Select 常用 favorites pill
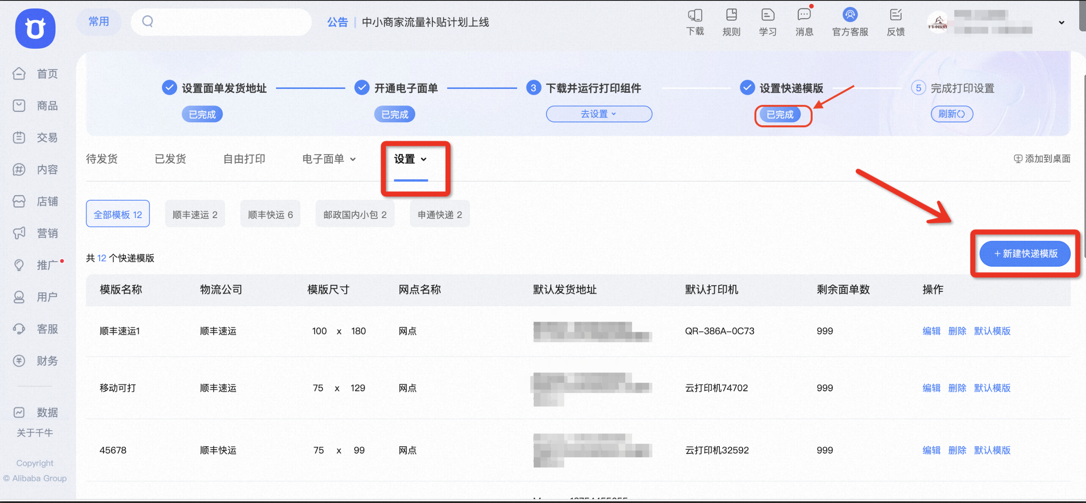 [x=99, y=22]
